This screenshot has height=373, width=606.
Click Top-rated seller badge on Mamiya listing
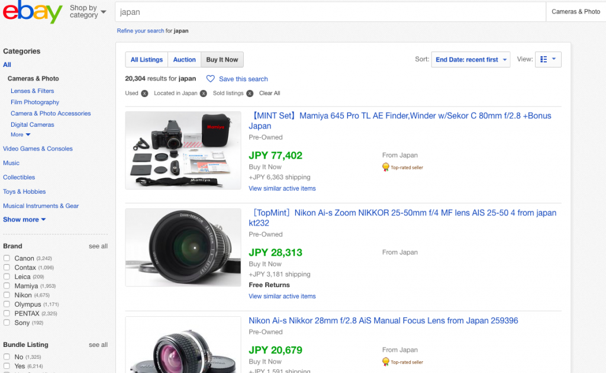tap(402, 168)
